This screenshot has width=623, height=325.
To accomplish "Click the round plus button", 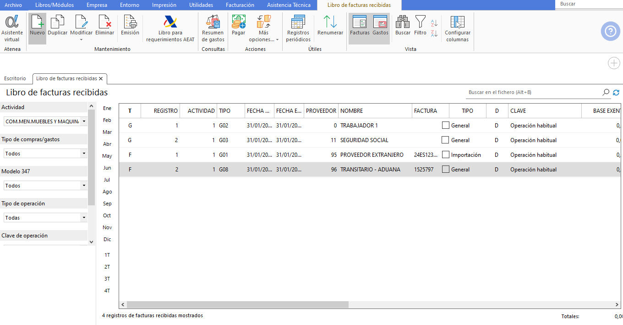I will pyautogui.click(x=614, y=63).
